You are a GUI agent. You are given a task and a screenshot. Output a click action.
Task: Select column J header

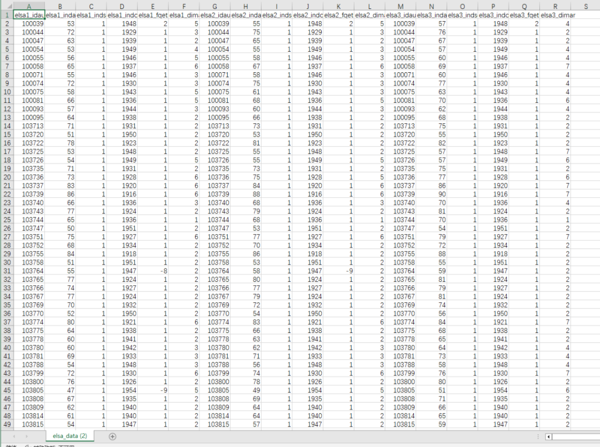308,6
